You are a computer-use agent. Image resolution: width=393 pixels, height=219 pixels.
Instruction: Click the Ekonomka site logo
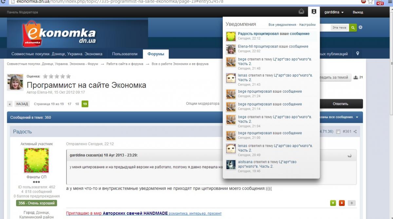pyautogui.click(x=59, y=33)
